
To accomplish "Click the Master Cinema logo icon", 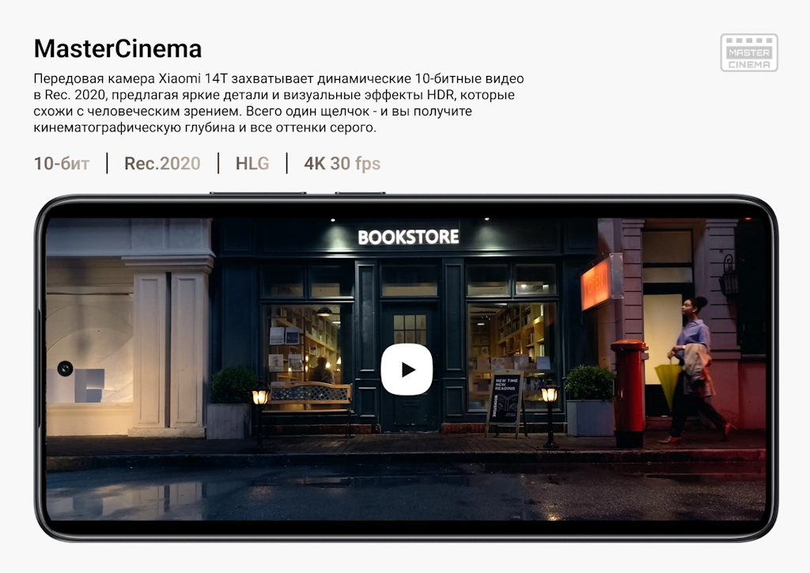I will [749, 53].
